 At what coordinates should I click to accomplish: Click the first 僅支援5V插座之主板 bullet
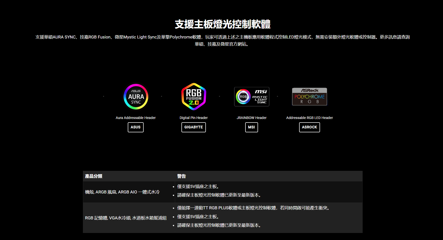[198, 186]
